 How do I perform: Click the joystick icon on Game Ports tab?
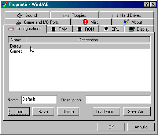pyautogui.click(x=19, y=22)
